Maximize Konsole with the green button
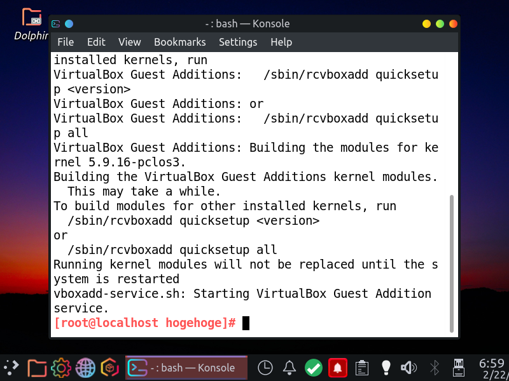Image resolution: width=509 pixels, height=381 pixels. (x=440, y=23)
